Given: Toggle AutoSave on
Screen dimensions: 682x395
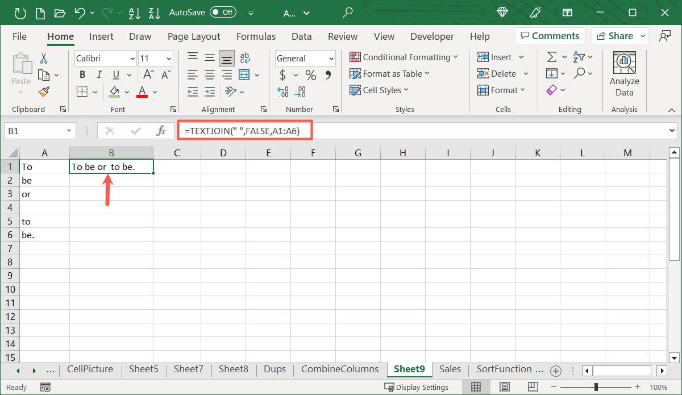Looking at the screenshot, I should pos(223,11).
